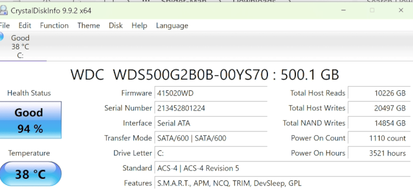Click the Serial Number field 213452801224
Screen dimensions: 413x193
click(x=211, y=108)
